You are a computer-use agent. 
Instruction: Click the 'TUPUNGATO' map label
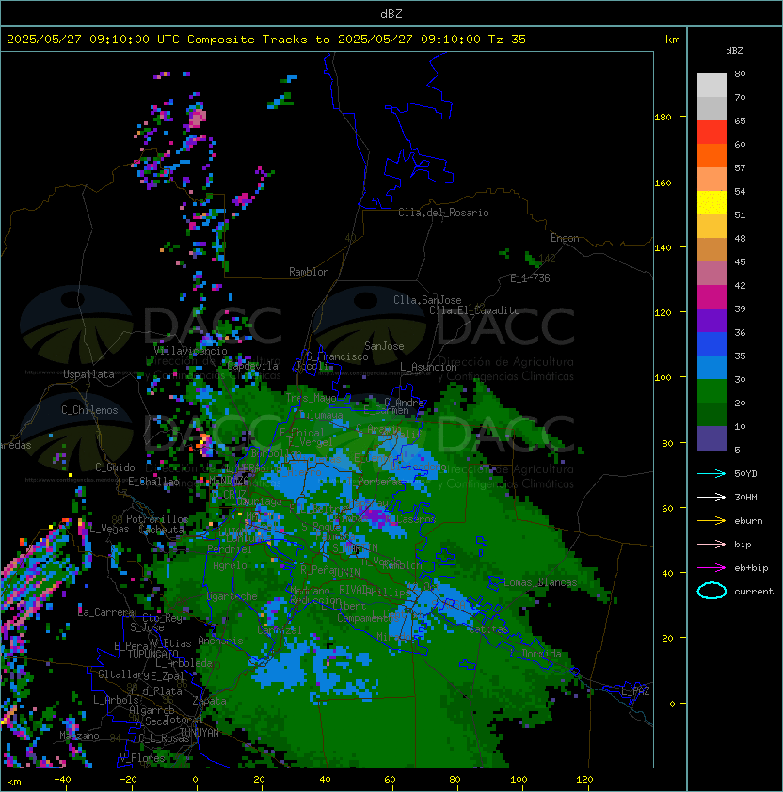[152, 655]
